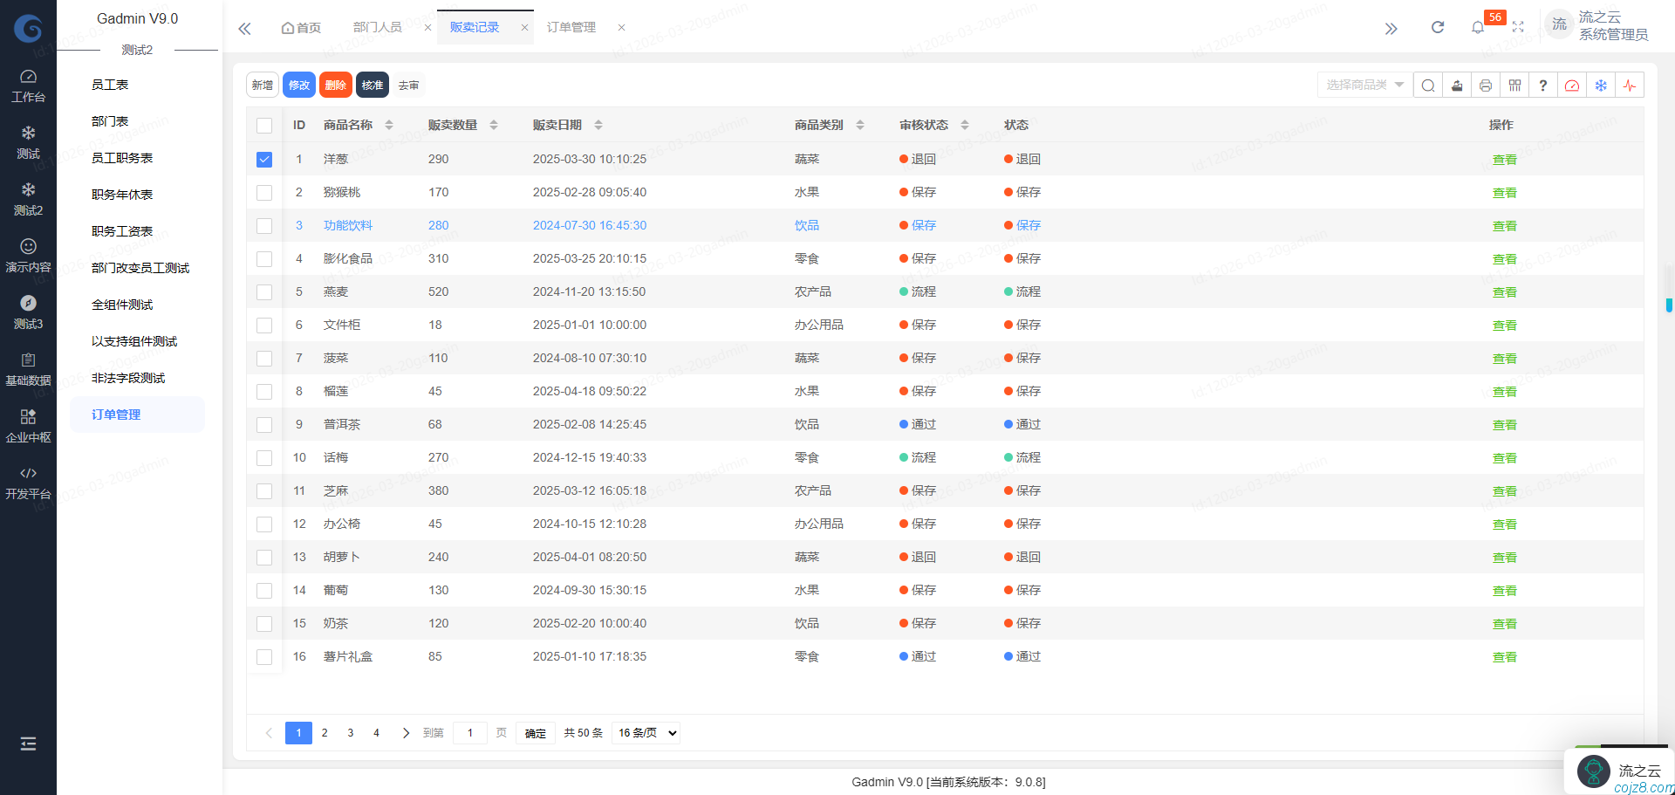Open the help question mark icon
Image resolution: width=1675 pixels, height=795 pixels.
(1543, 85)
